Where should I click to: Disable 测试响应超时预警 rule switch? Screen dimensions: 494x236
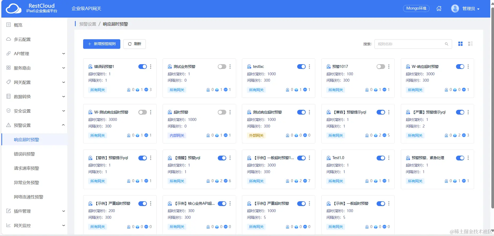point(301,112)
